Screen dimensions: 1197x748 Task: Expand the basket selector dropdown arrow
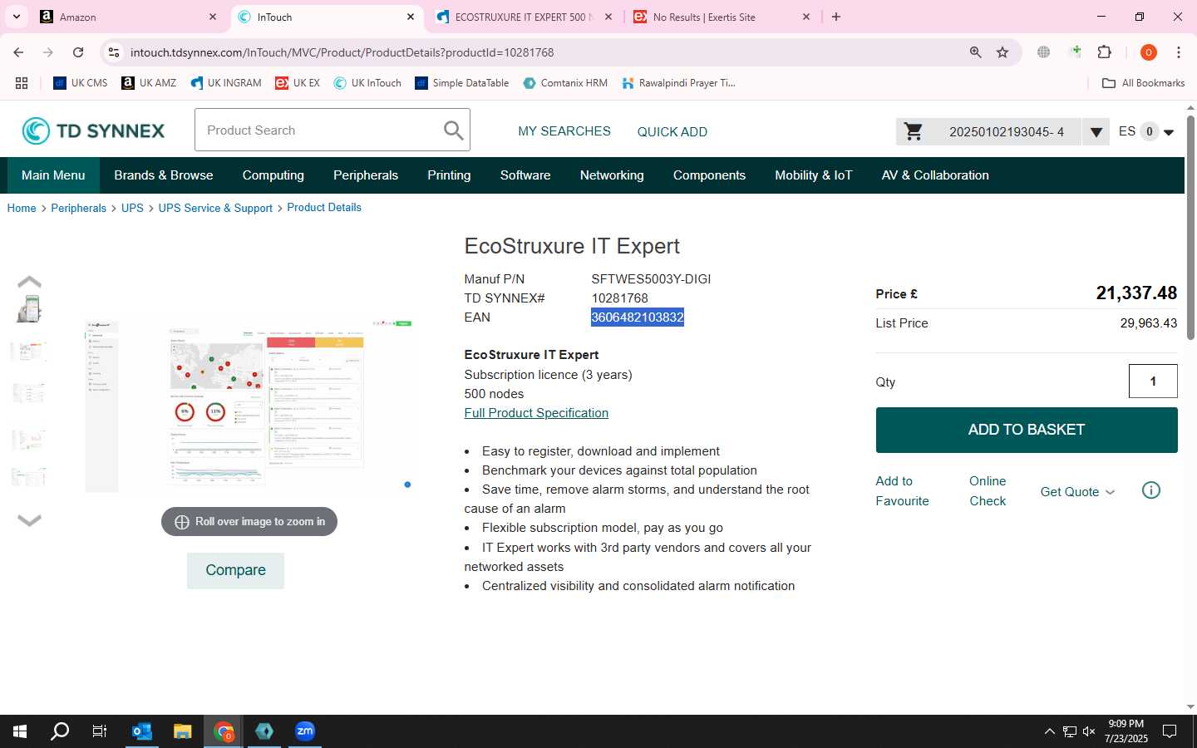click(x=1096, y=131)
